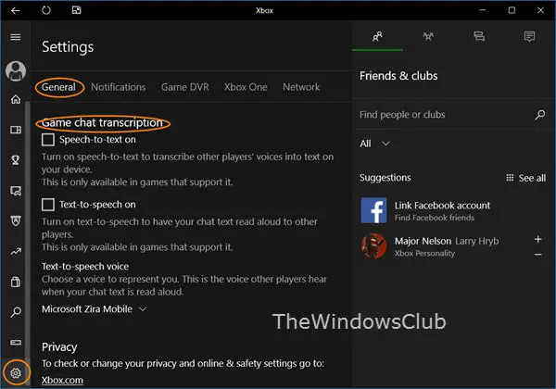Enable the Speech-to-text on checkbox
556x389 pixels.
coord(48,140)
